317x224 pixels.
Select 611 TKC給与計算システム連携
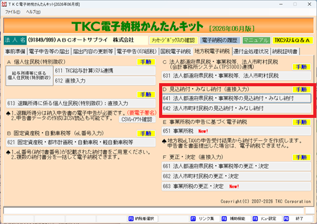coord(105,71)
